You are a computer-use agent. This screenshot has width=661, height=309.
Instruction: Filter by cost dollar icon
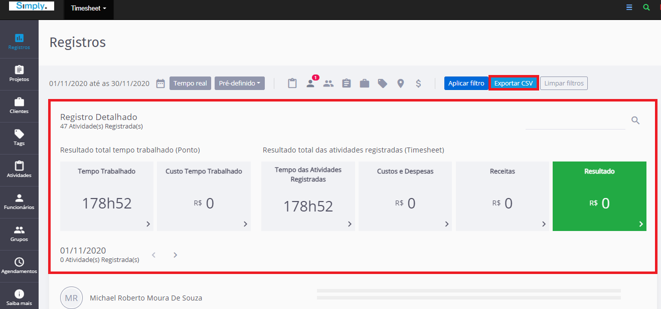click(x=418, y=83)
